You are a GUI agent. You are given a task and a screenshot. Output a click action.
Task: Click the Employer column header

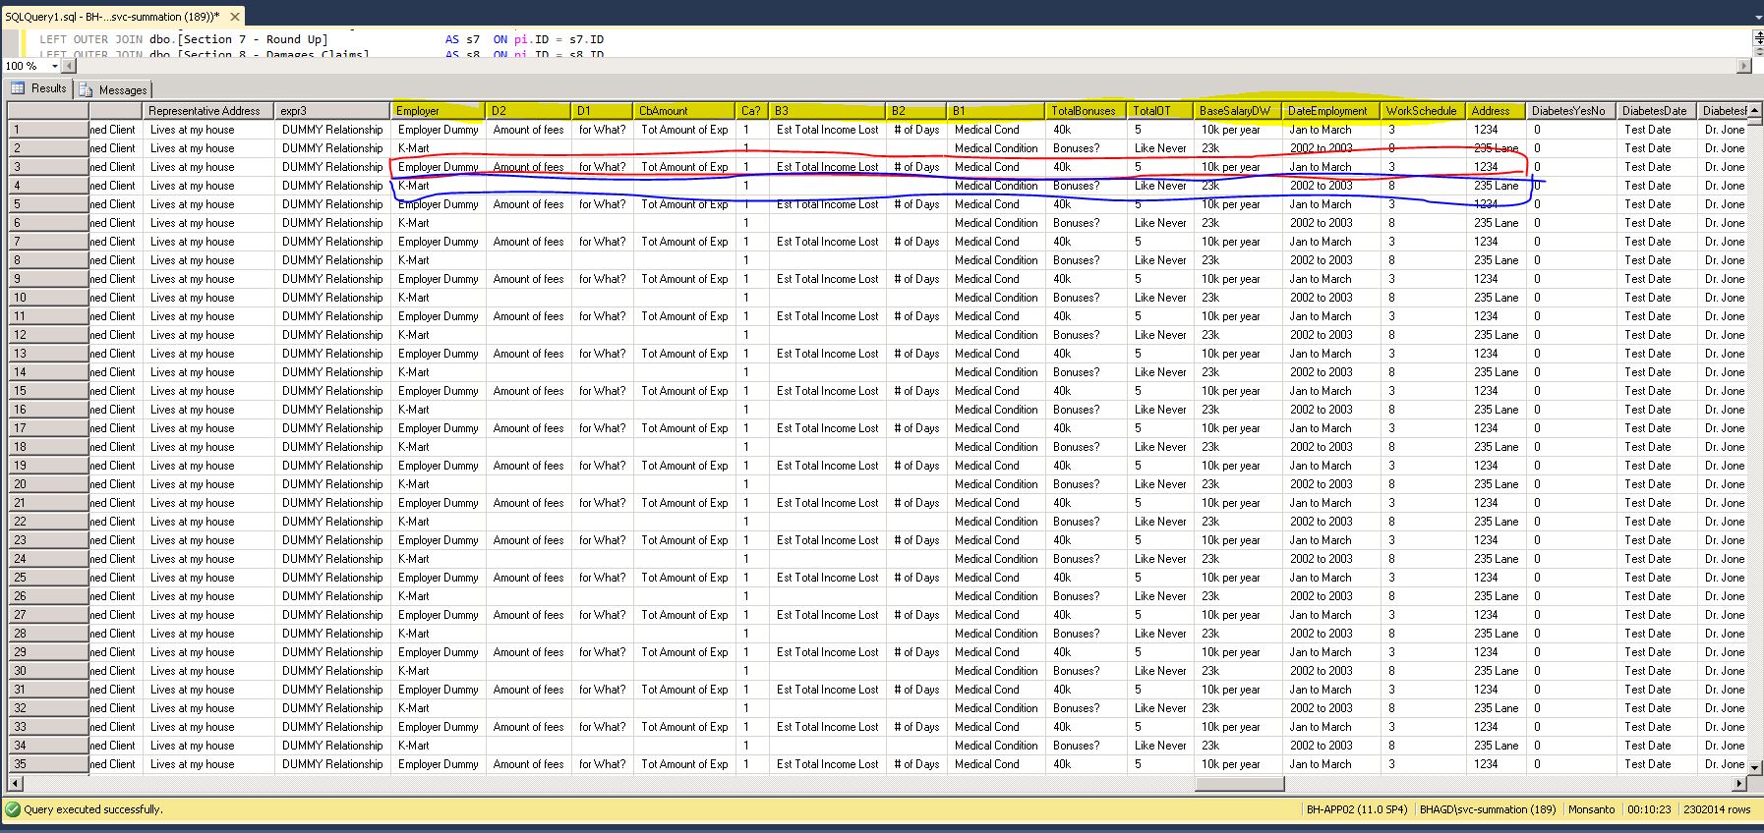click(438, 111)
